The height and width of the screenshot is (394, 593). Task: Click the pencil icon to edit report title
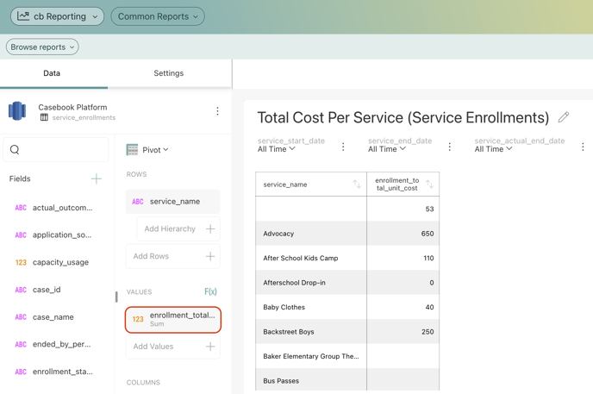[564, 117]
